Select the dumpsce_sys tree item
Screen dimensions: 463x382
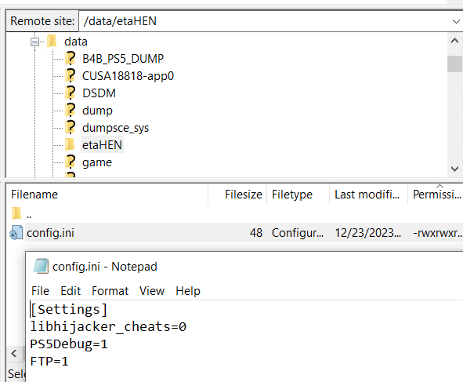click(115, 128)
